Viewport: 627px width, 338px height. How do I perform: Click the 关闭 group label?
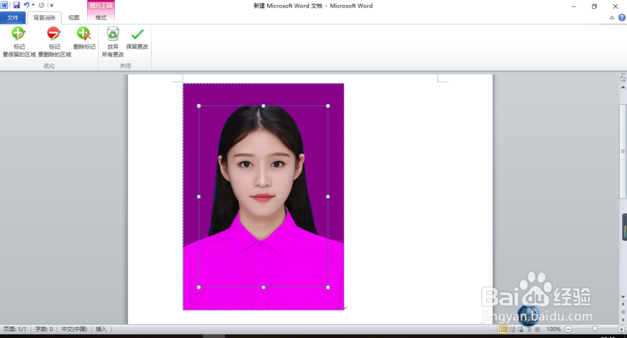[x=125, y=66]
